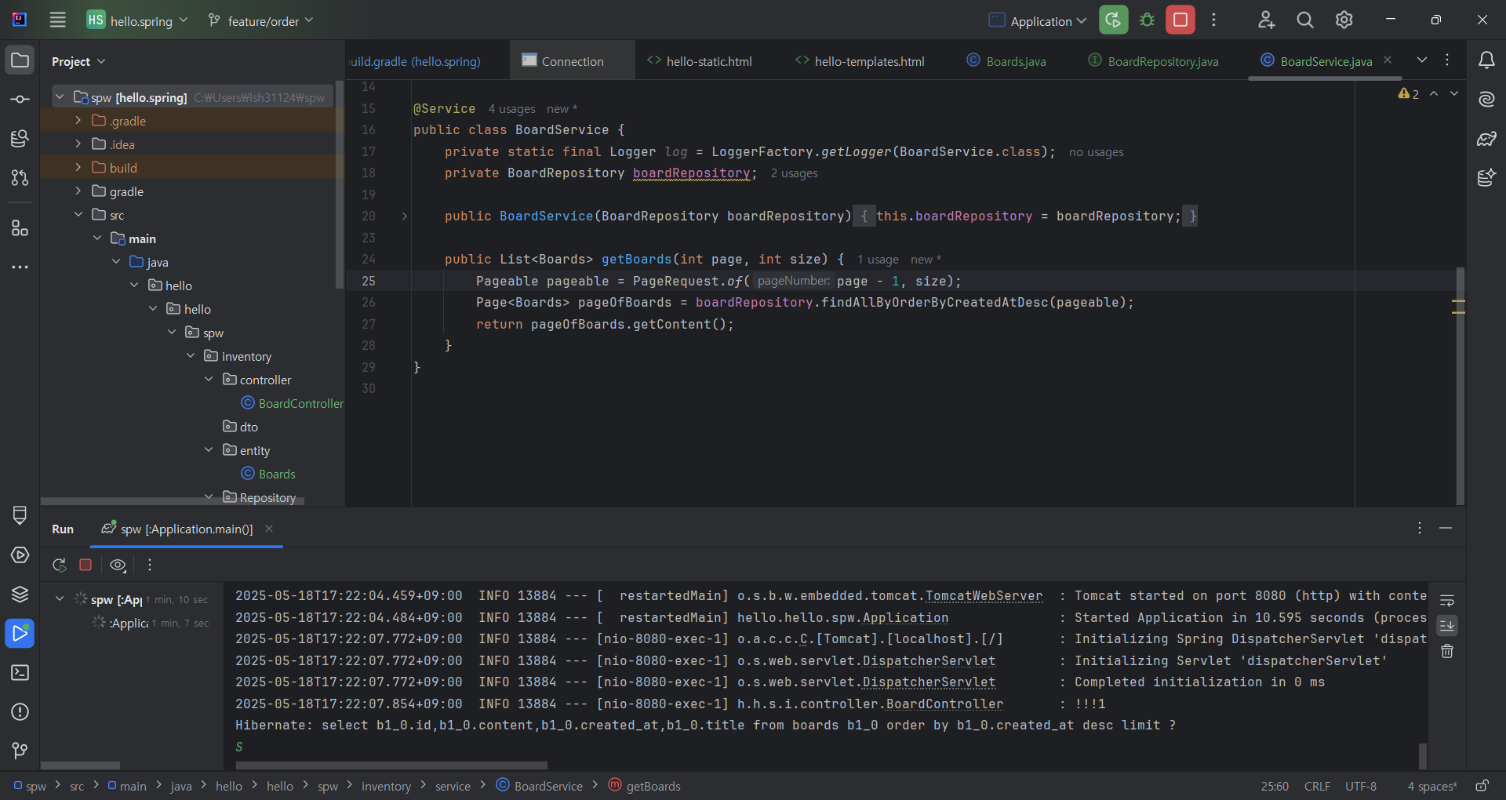Open the Notifications panel
The height and width of the screenshot is (800, 1506).
[1486, 60]
